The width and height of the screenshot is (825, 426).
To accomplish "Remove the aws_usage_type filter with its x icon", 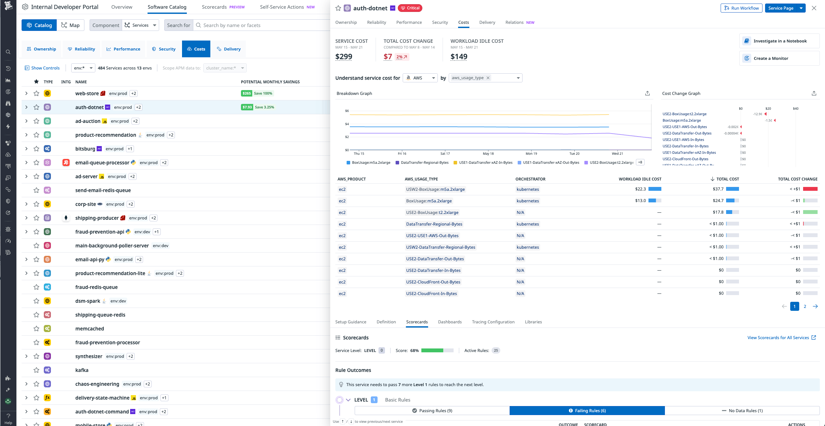I will click(x=488, y=78).
